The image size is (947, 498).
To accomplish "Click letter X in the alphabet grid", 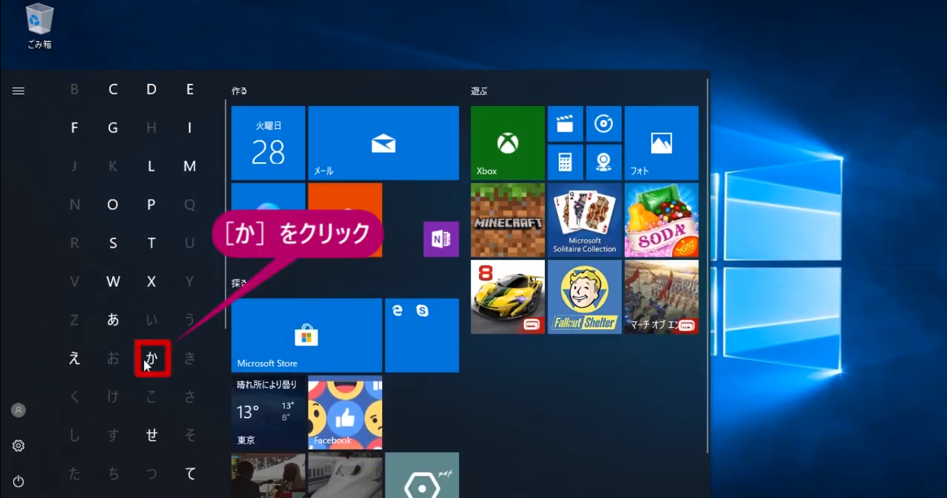I will click(x=151, y=282).
